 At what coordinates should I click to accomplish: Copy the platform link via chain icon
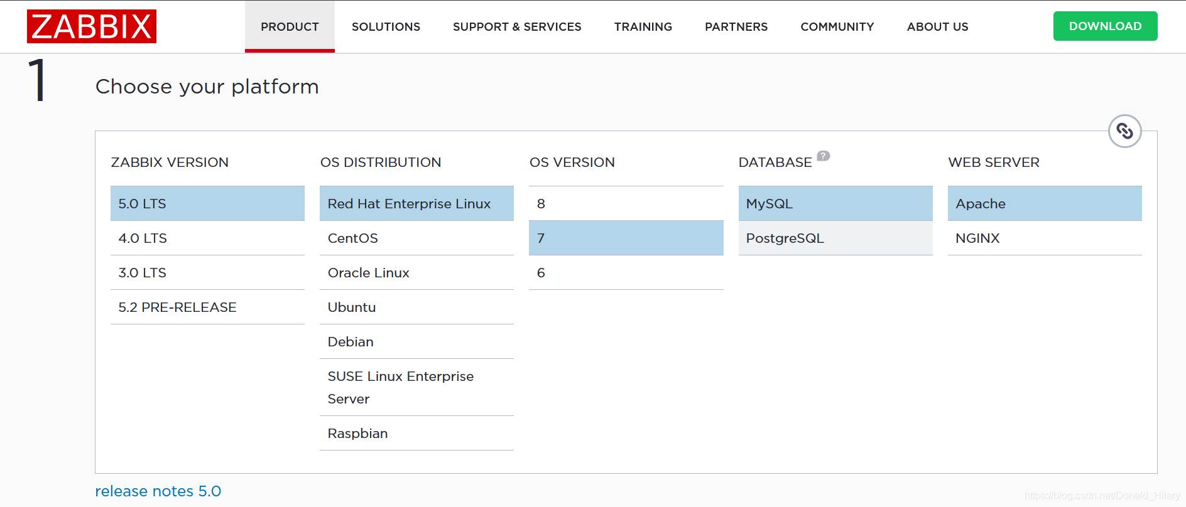pyautogui.click(x=1124, y=131)
